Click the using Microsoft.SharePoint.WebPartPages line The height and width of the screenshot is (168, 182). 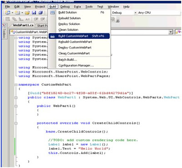(64, 76)
